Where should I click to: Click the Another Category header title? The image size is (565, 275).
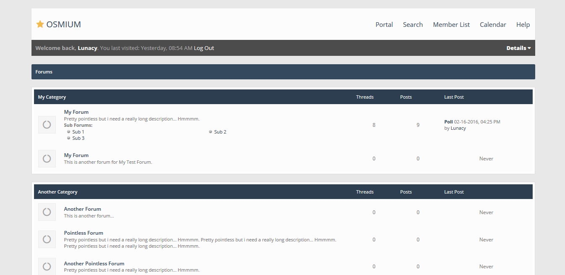(x=58, y=192)
